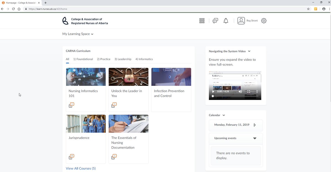Screen dimensions: 331x172
Task: Click Jurisprudence nurses group image
Action: pyautogui.click(x=86, y=124)
